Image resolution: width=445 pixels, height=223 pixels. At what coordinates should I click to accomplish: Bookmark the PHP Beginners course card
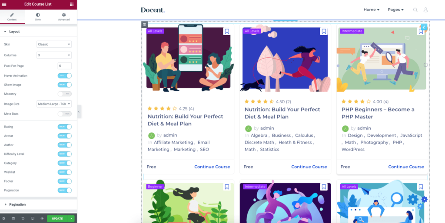(421, 31)
